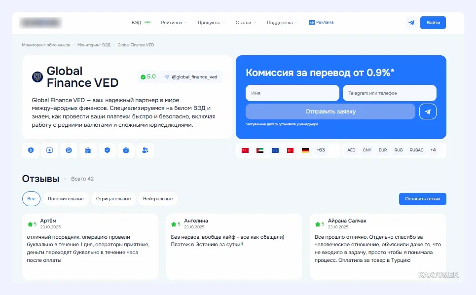Image resolution: width=476 pixels, height=295 pixels.
Task: Click the shield checkmark badge icon
Action: click(x=107, y=150)
